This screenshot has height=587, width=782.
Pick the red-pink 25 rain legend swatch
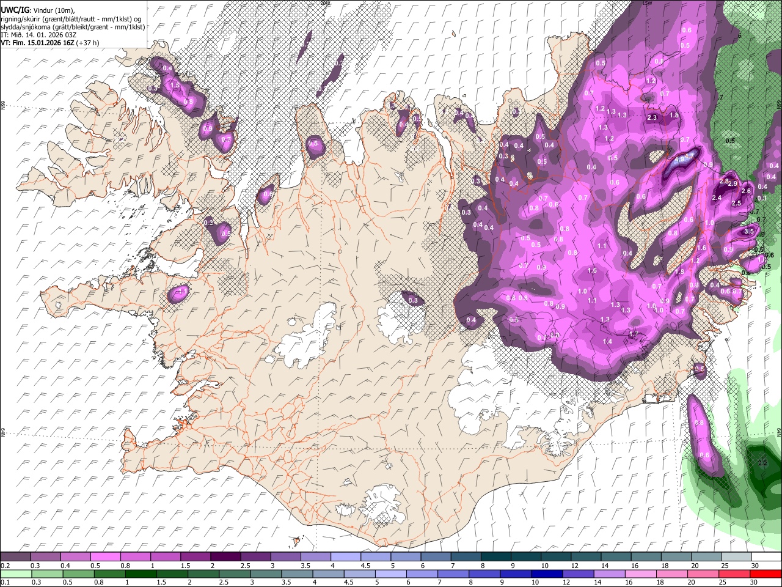point(735,574)
